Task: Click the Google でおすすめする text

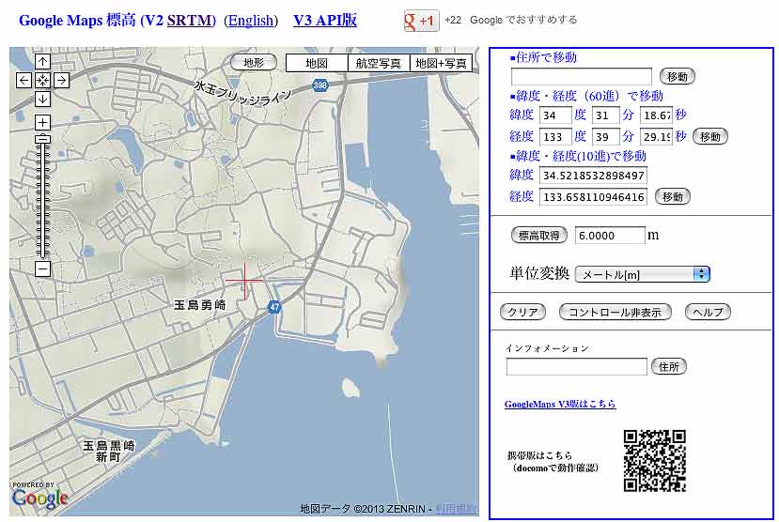Action: [x=523, y=20]
